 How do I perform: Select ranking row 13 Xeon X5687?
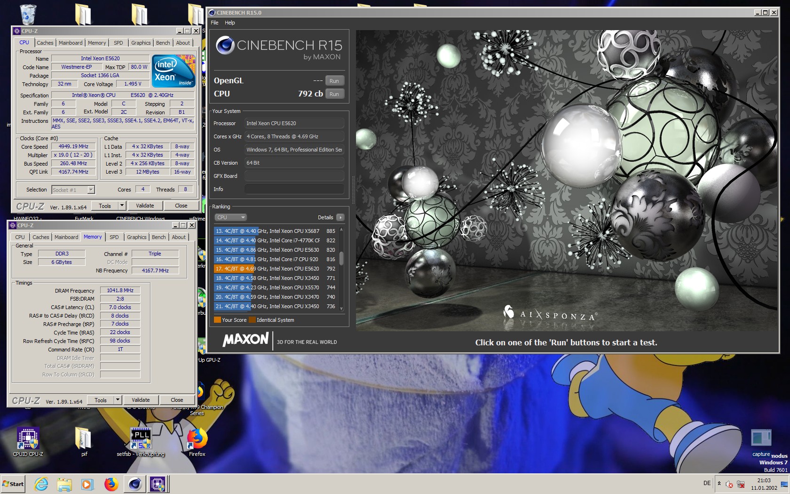[x=276, y=231]
